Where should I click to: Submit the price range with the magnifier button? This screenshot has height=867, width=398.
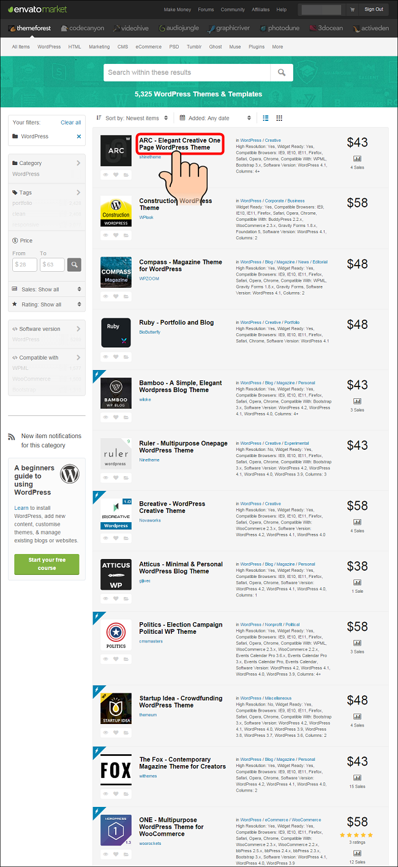[x=74, y=264]
